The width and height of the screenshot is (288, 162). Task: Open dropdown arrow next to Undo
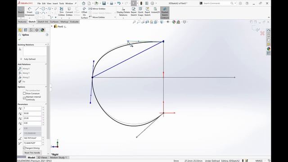pyautogui.click(x=122, y=3)
